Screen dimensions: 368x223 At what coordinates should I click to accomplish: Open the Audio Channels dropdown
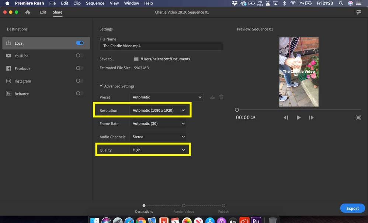tap(158, 137)
